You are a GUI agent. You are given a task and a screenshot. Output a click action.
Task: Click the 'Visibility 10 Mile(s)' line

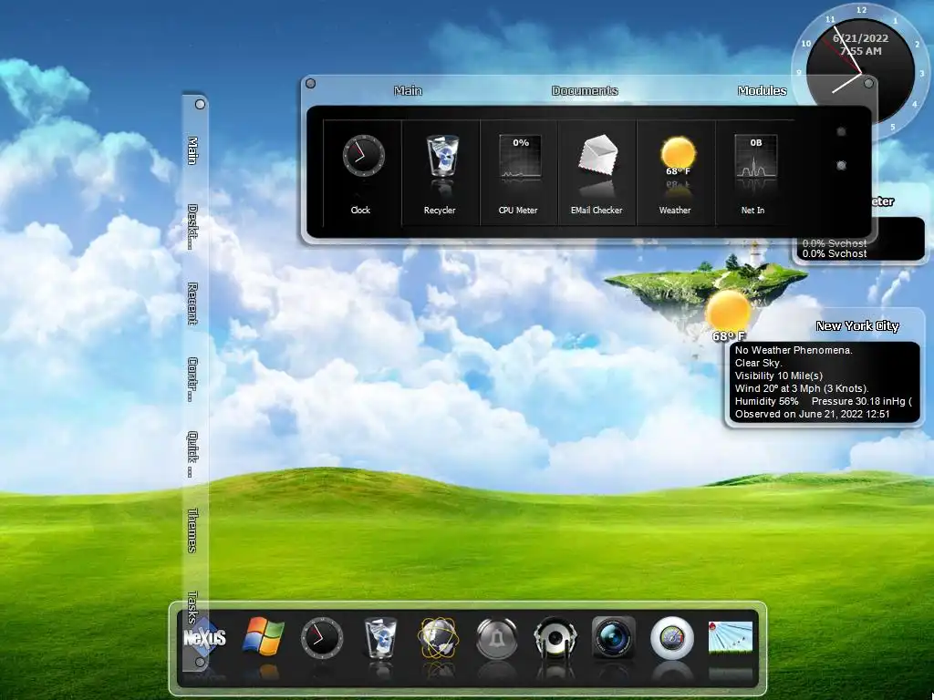[779, 376]
